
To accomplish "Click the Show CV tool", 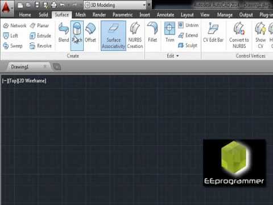I will (x=260, y=35).
